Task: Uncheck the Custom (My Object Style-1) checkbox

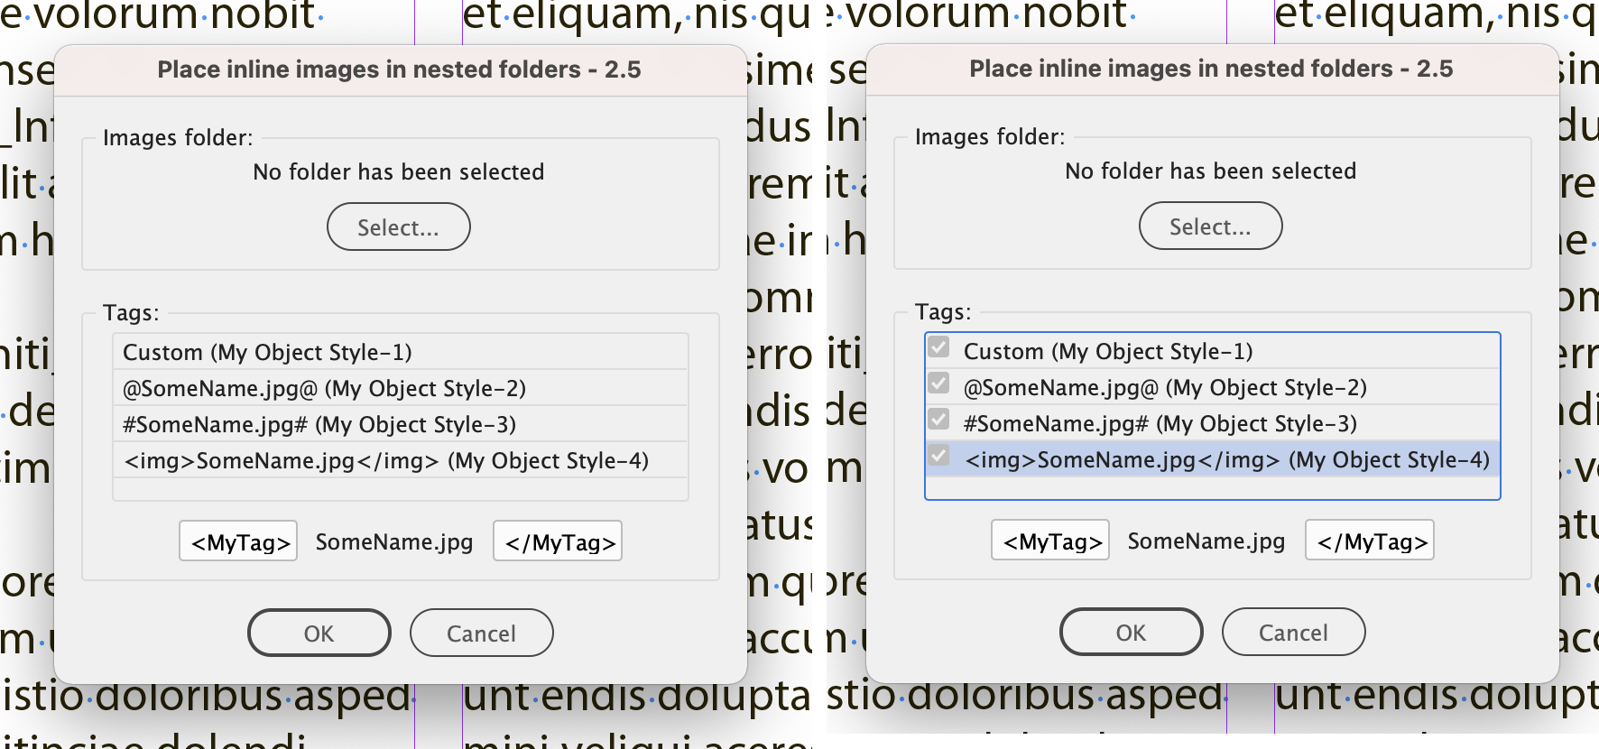Action: (x=939, y=348)
